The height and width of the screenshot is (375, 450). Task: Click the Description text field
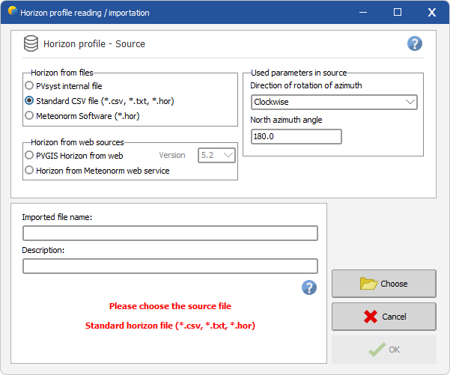pyautogui.click(x=170, y=266)
